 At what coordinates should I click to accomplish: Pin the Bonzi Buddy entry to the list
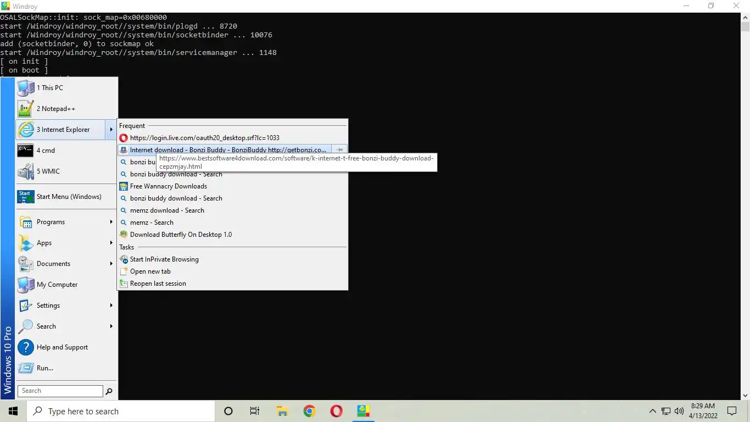pyautogui.click(x=340, y=150)
